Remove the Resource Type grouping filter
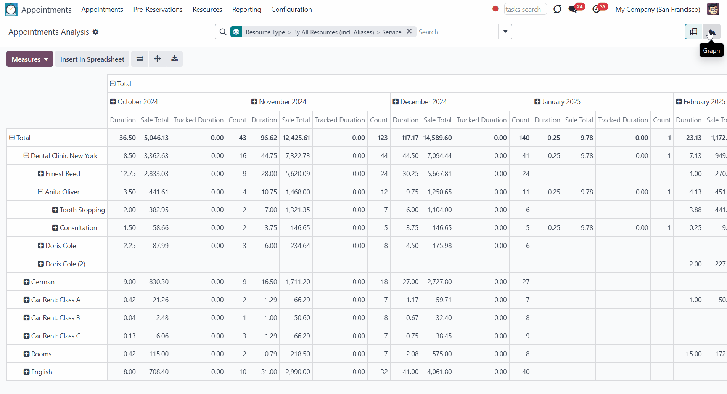The width and height of the screenshot is (727, 394). (409, 32)
